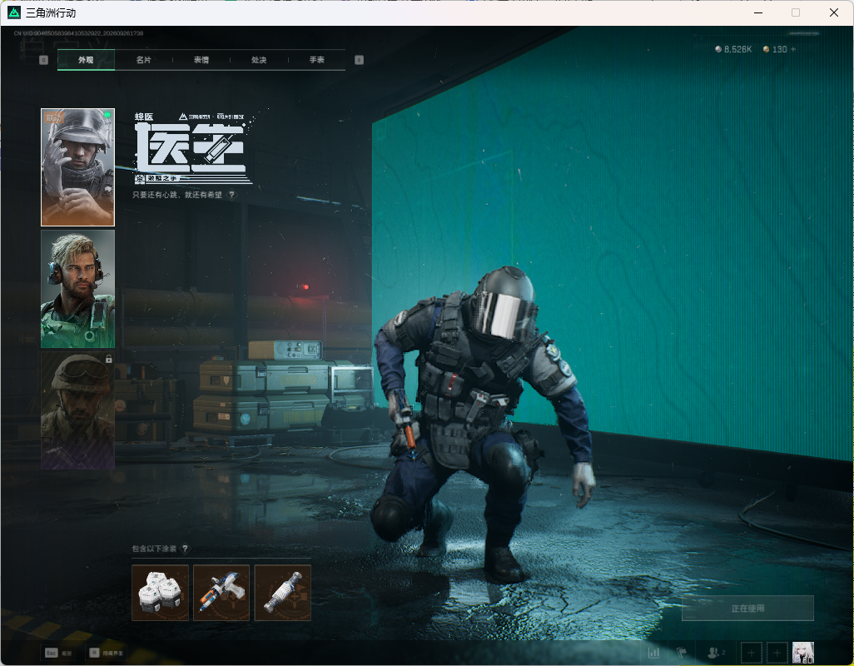Select the white syringe tube paint item
The height and width of the screenshot is (666, 854).
(283, 593)
